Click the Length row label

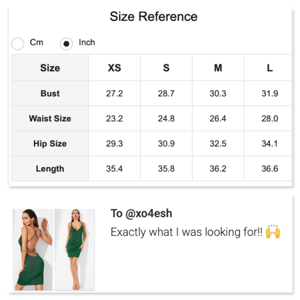(x=50, y=169)
